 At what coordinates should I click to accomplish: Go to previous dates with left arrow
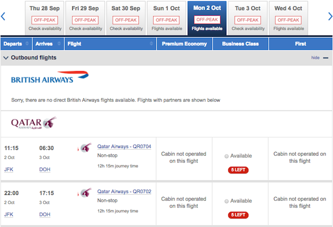3,17
